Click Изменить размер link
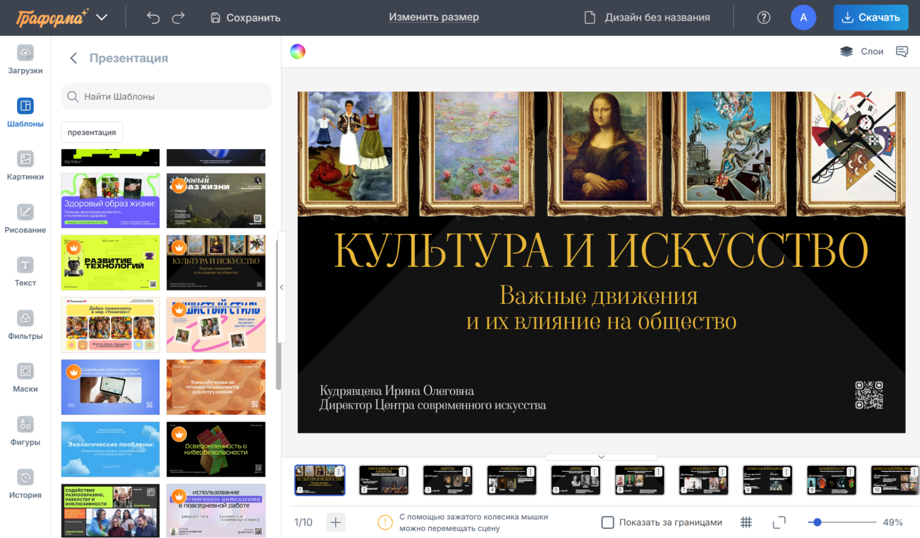The image size is (920, 538). (434, 17)
